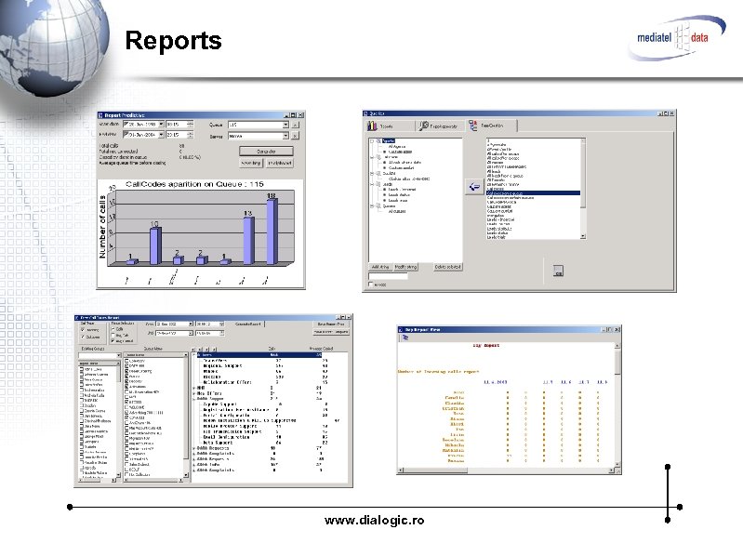Click the Modify string button
The width and height of the screenshot is (743, 556).
tap(406, 267)
